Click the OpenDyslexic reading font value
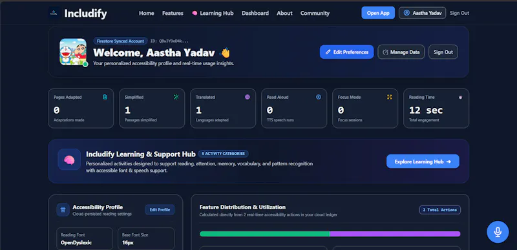 76,243
